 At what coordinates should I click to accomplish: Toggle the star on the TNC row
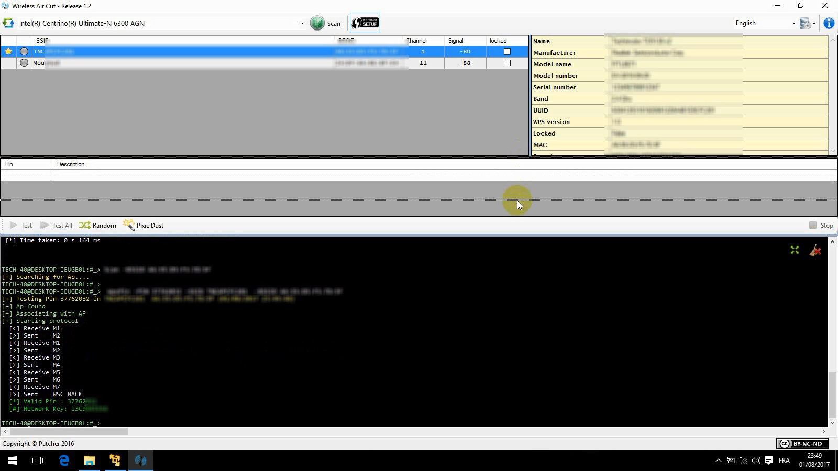[x=8, y=51]
